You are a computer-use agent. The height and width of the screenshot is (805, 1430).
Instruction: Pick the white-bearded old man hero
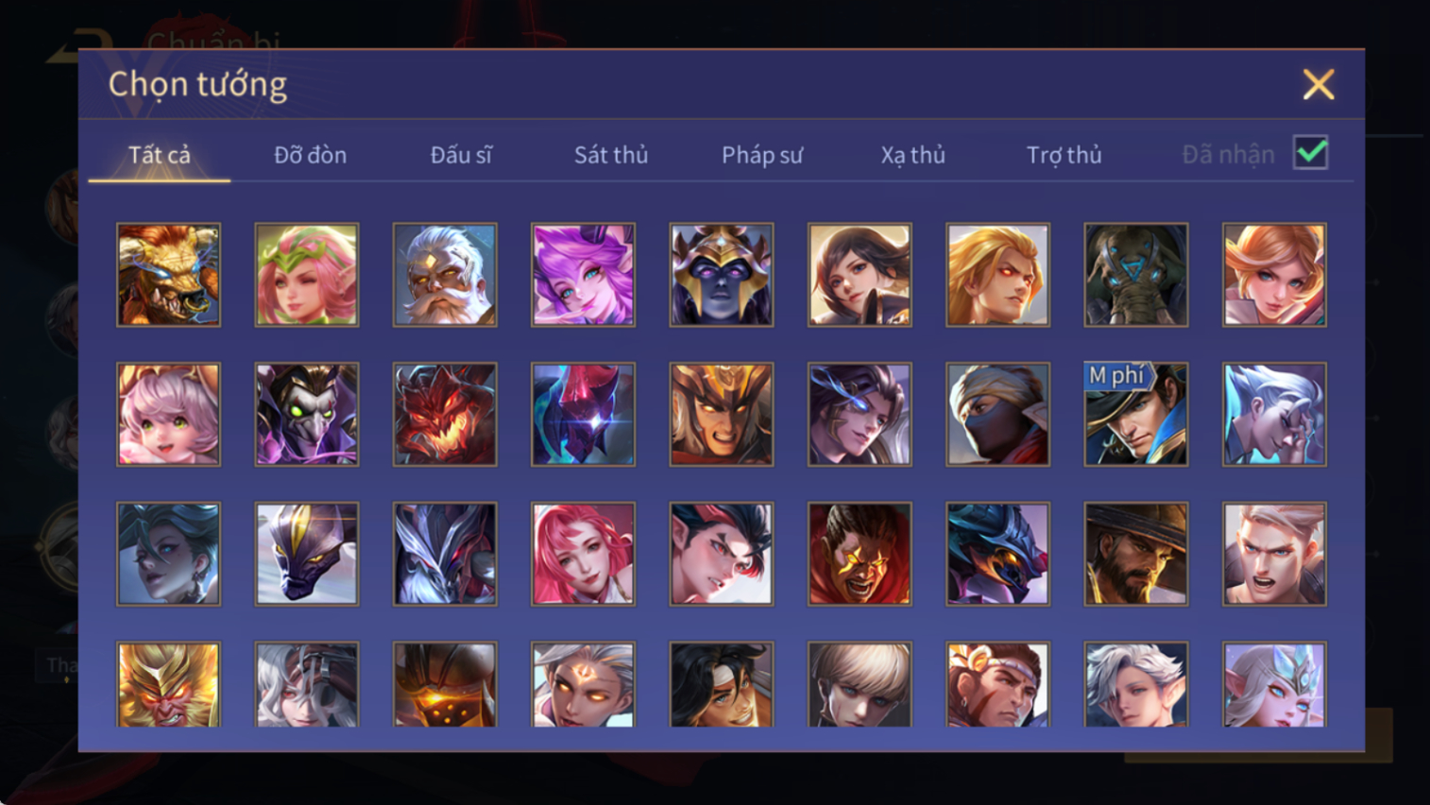coord(445,275)
